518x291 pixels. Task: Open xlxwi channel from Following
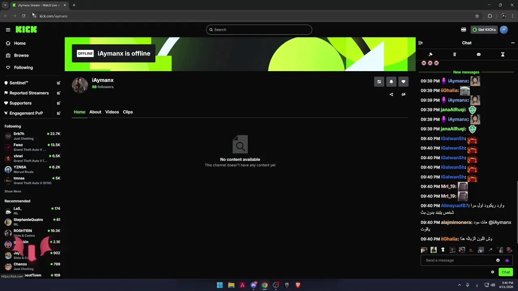click(x=32, y=158)
